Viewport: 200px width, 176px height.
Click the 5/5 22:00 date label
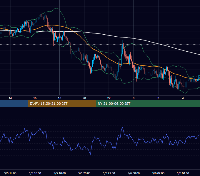point(109,173)
